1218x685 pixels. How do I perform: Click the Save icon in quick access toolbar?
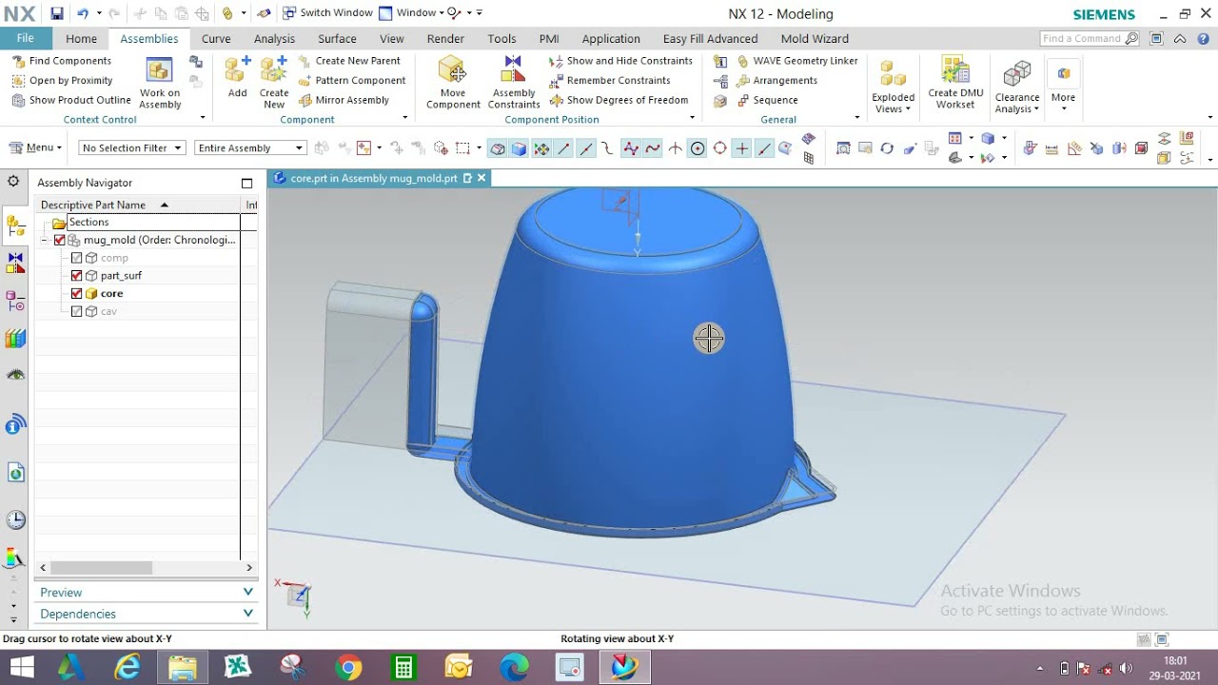pos(57,13)
